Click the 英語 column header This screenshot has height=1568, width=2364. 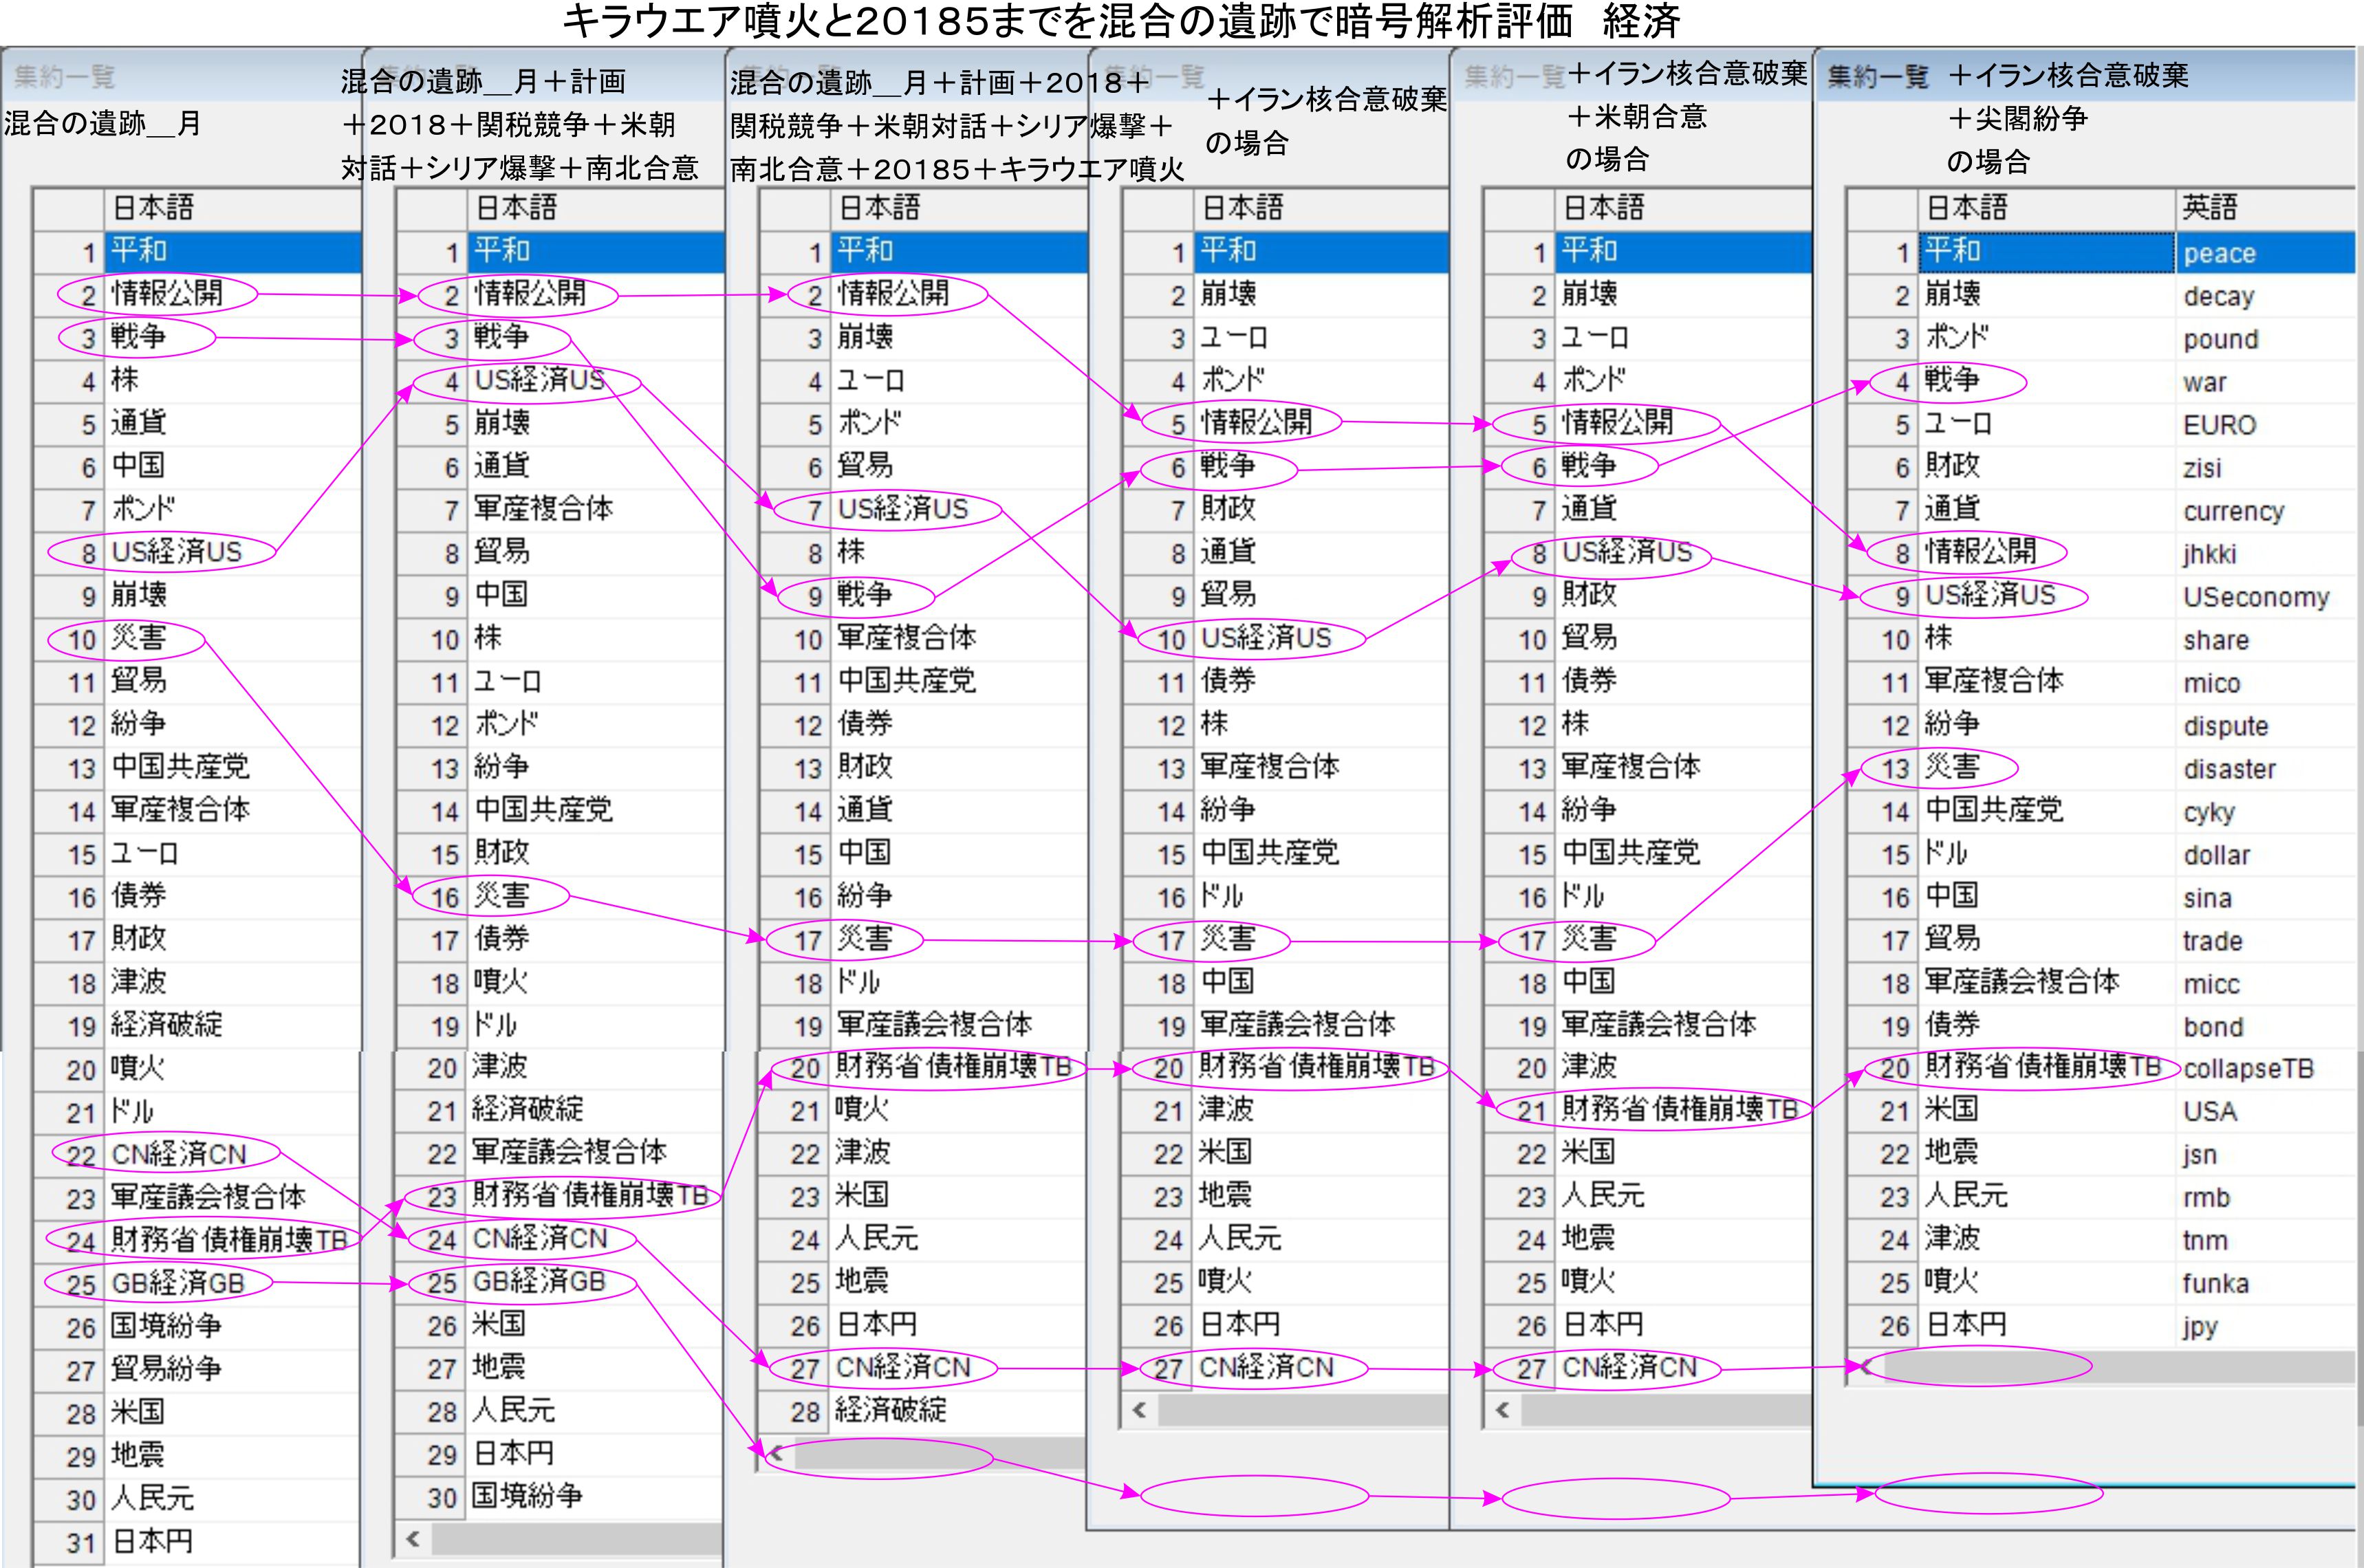click(x=2210, y=208)
